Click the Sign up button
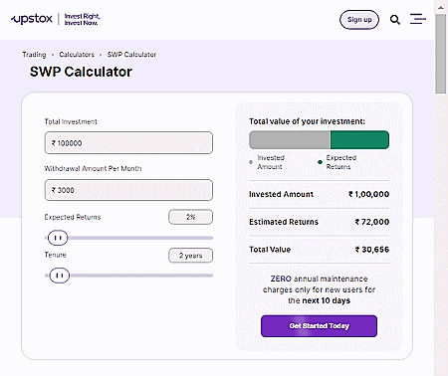Viewport: 448px width, 376px height. pos(359,20)
